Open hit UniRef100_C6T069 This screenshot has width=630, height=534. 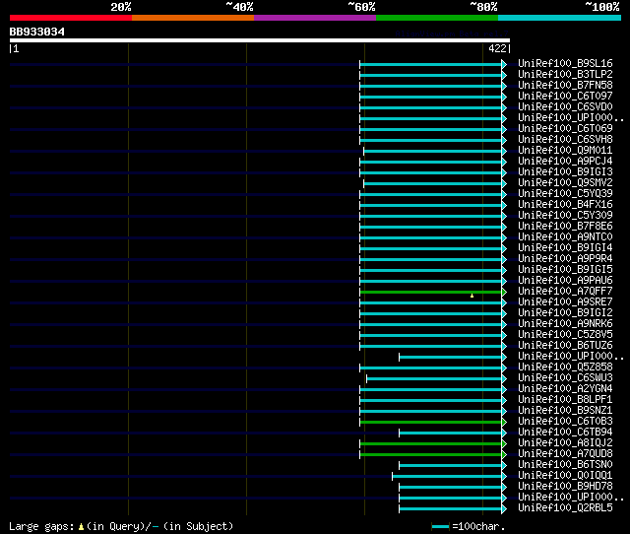pyautogui.click(x=565, y=128)
